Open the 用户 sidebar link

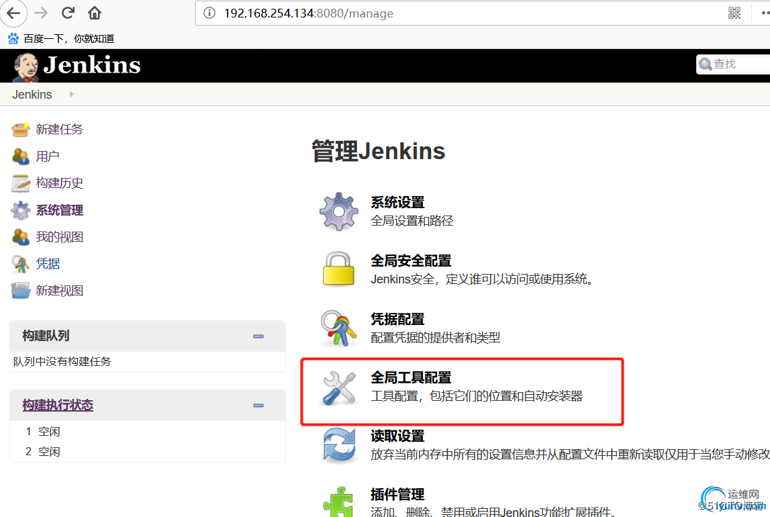[48, 156]
